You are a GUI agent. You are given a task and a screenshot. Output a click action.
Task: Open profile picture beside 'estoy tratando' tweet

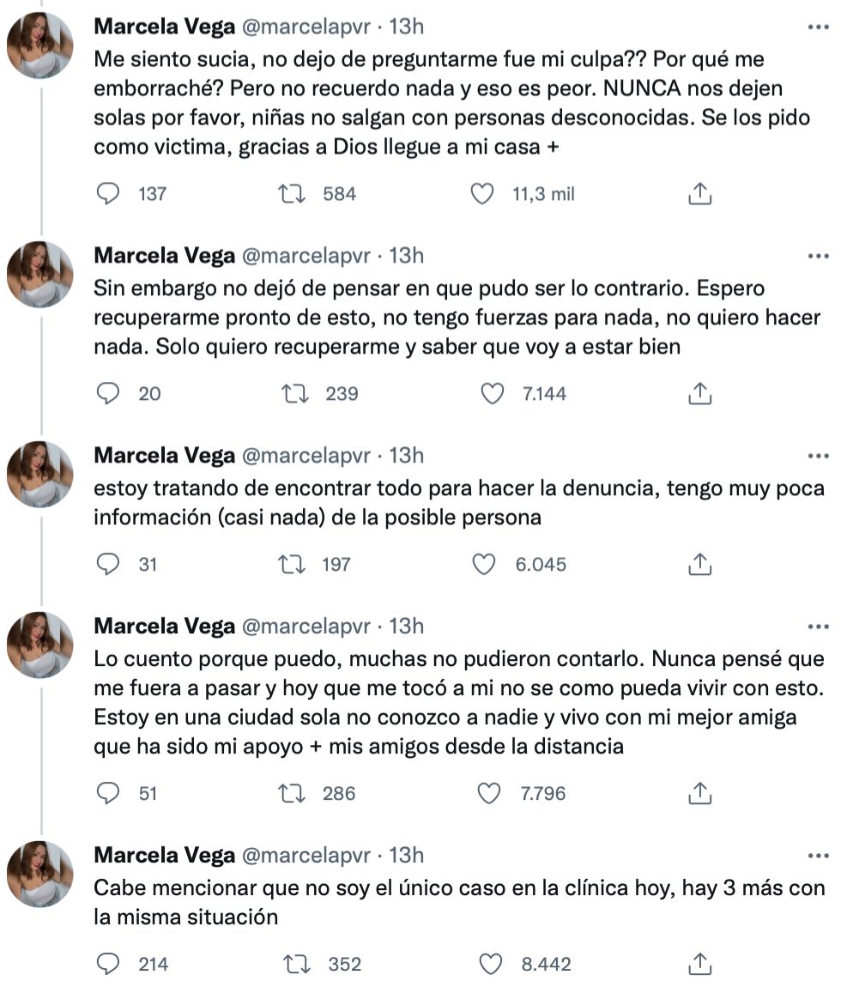40,474
